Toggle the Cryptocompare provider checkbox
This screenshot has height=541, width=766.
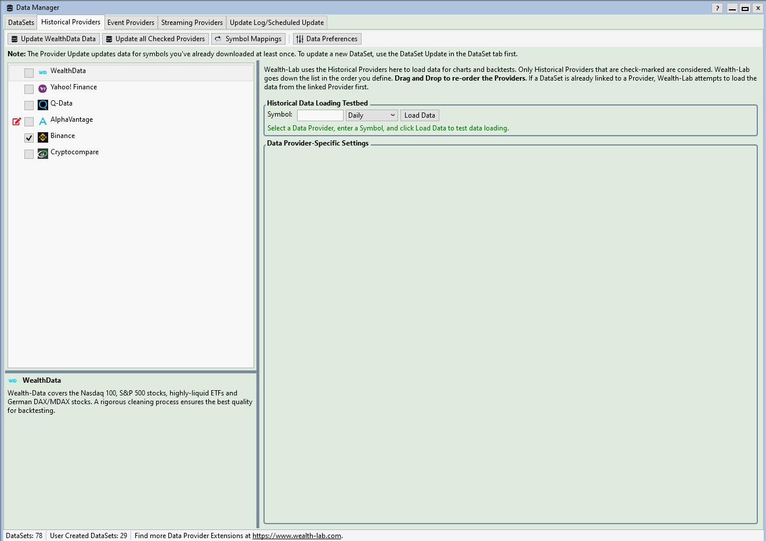[x=29, y=154]
